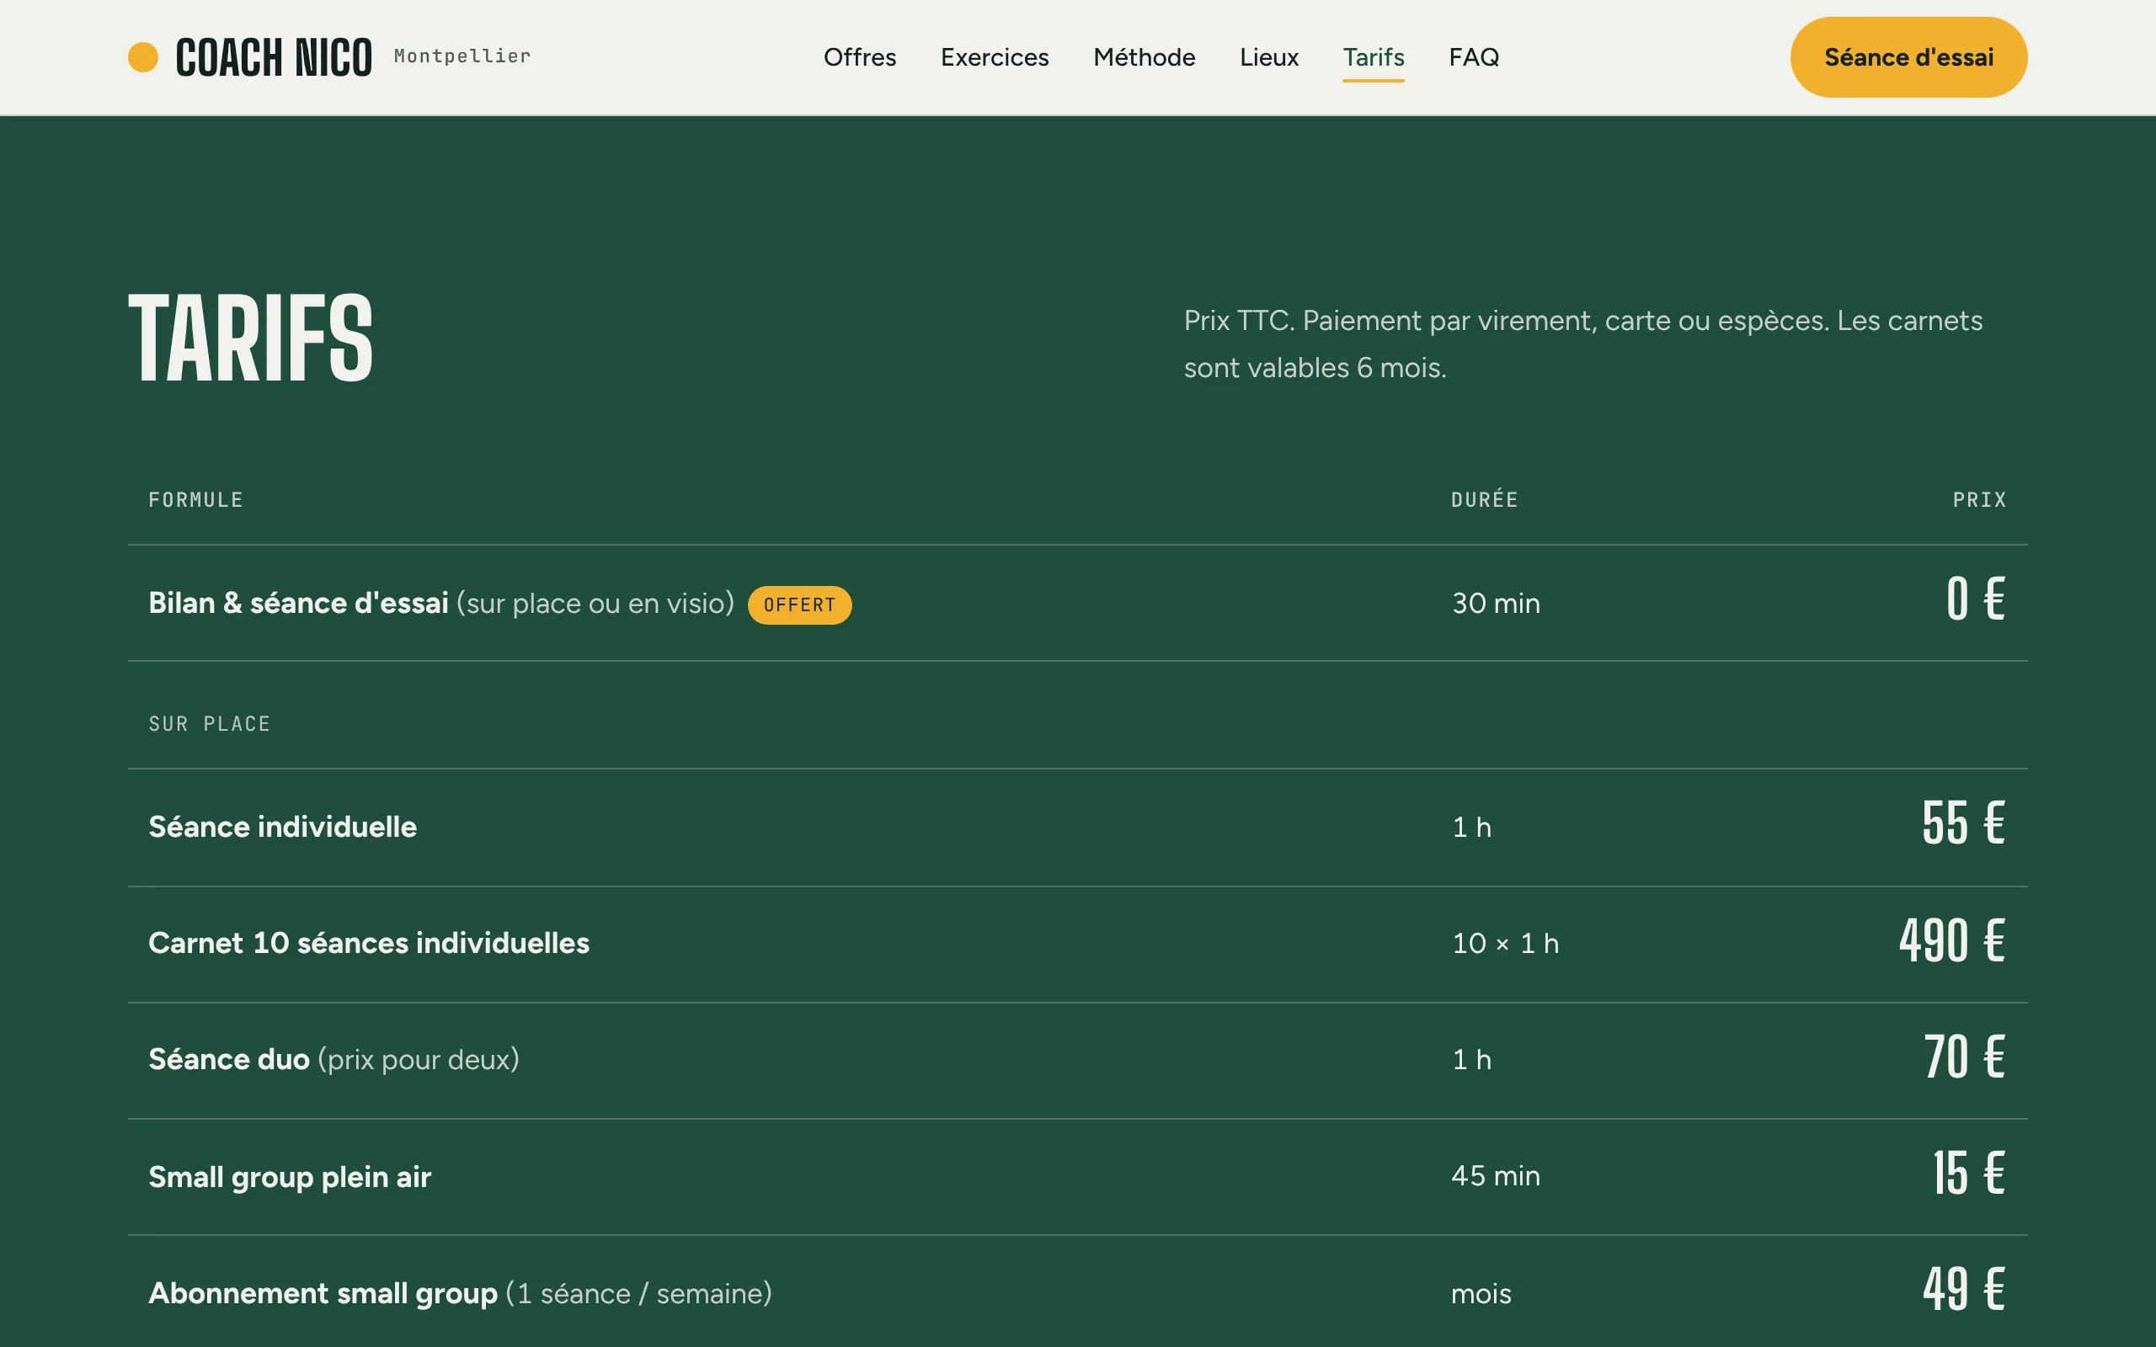This screenshot has width=2156, height=1347.
Task: Click the 45 min duration
Action: coord(1495,1176)
